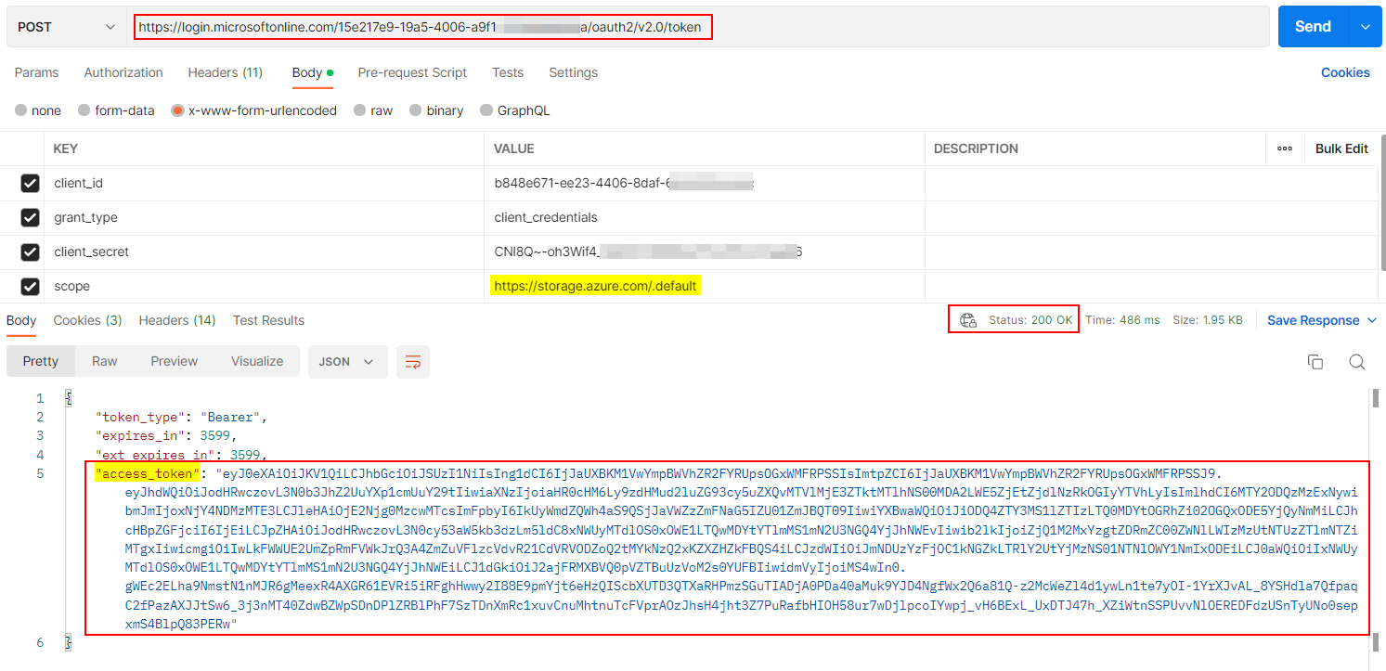Open the response Cookies (3) tab

click(x=87, y=320)
